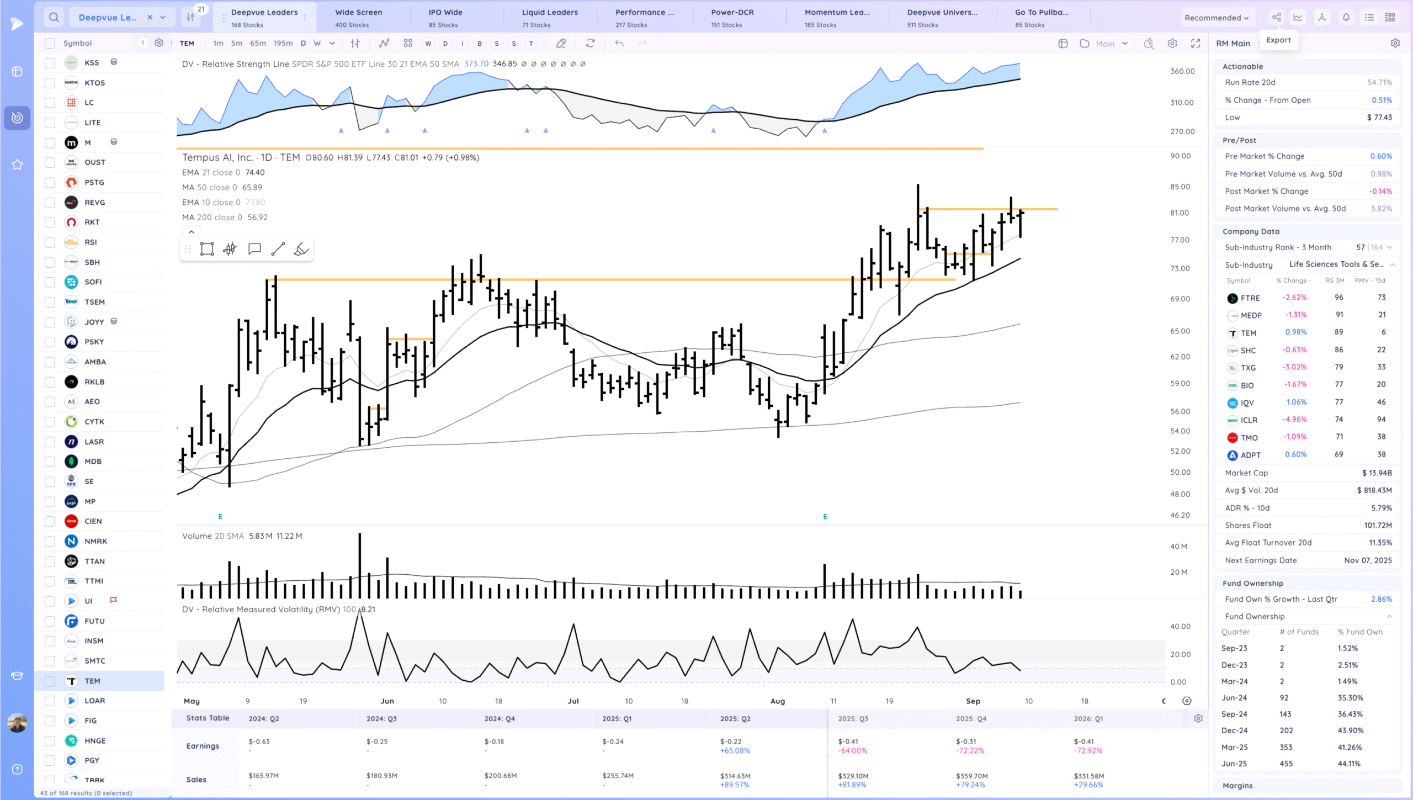
Task: Open the MEDP row in Sub-Industry list
Action: [1306, 315]
